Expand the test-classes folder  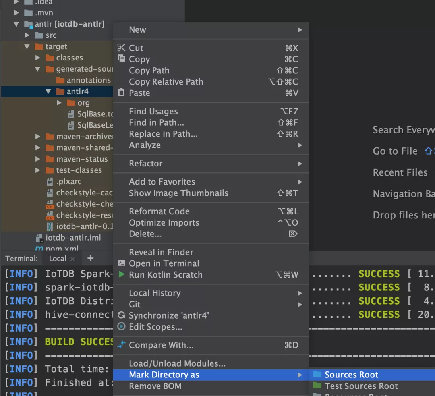(37, 170)
